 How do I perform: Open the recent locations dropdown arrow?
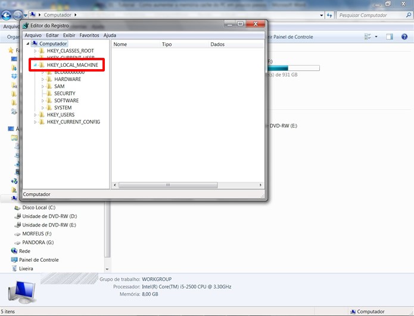tap(26, 16)
